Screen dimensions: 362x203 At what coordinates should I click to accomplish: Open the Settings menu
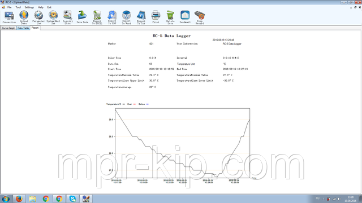coord(29,7)
